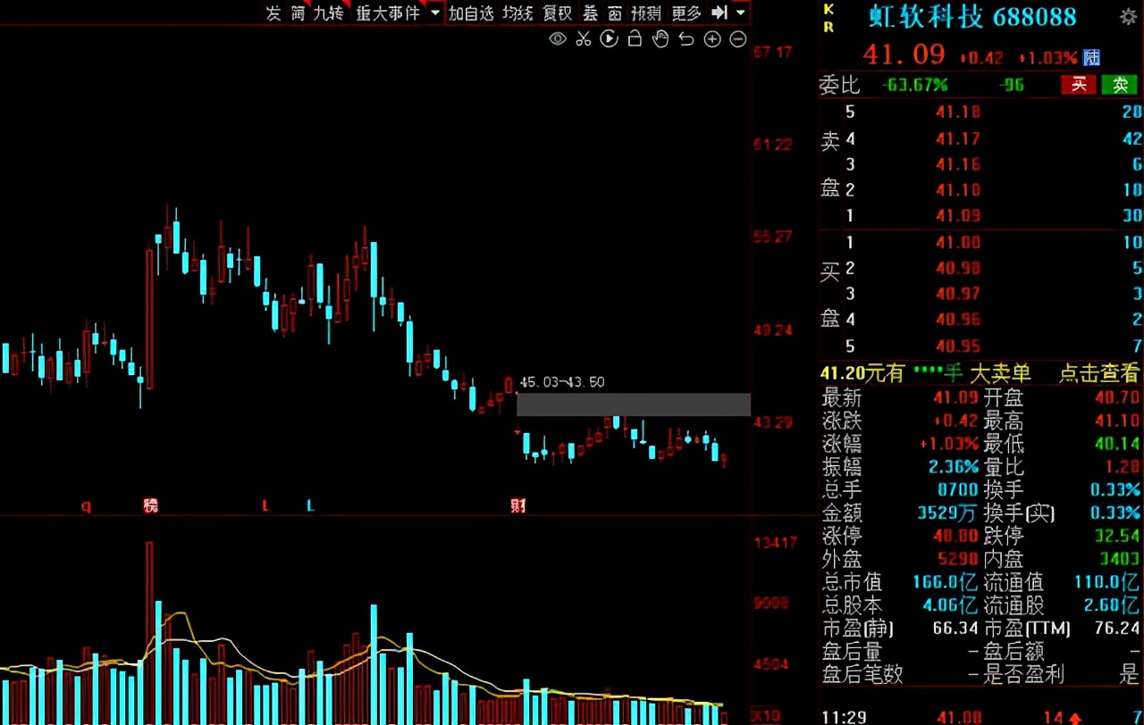Click the 总市值 value 166.8亿

pyautogui.click(x=944, y=582)
